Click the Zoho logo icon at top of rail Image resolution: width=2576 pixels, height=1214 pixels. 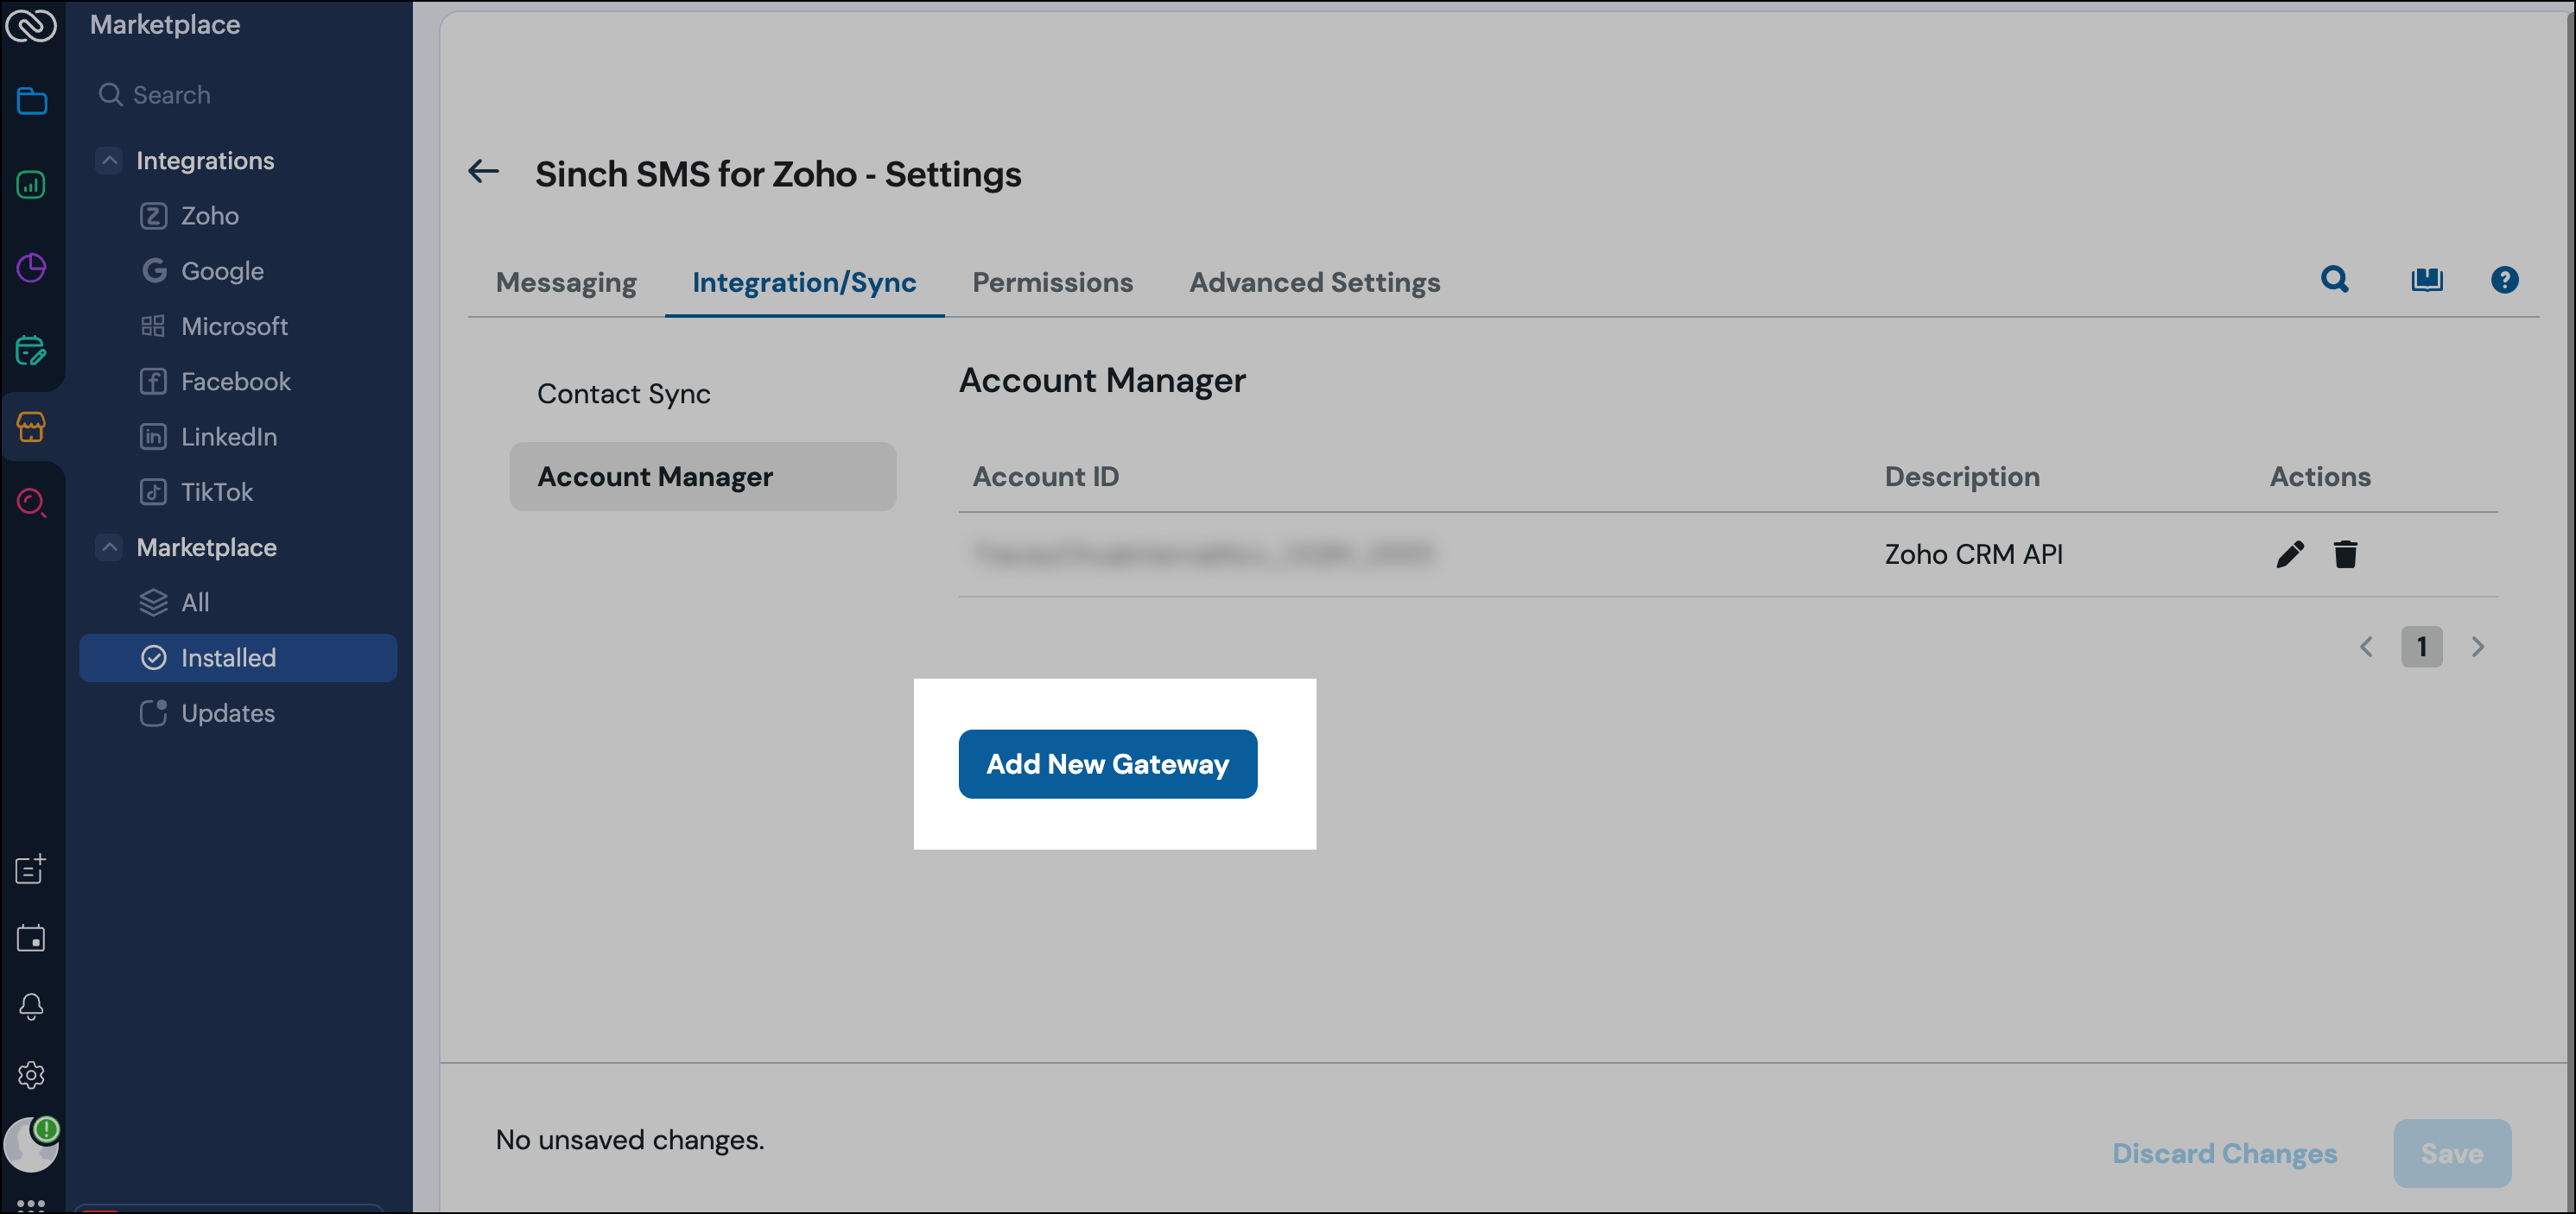[x=31, y=25]
